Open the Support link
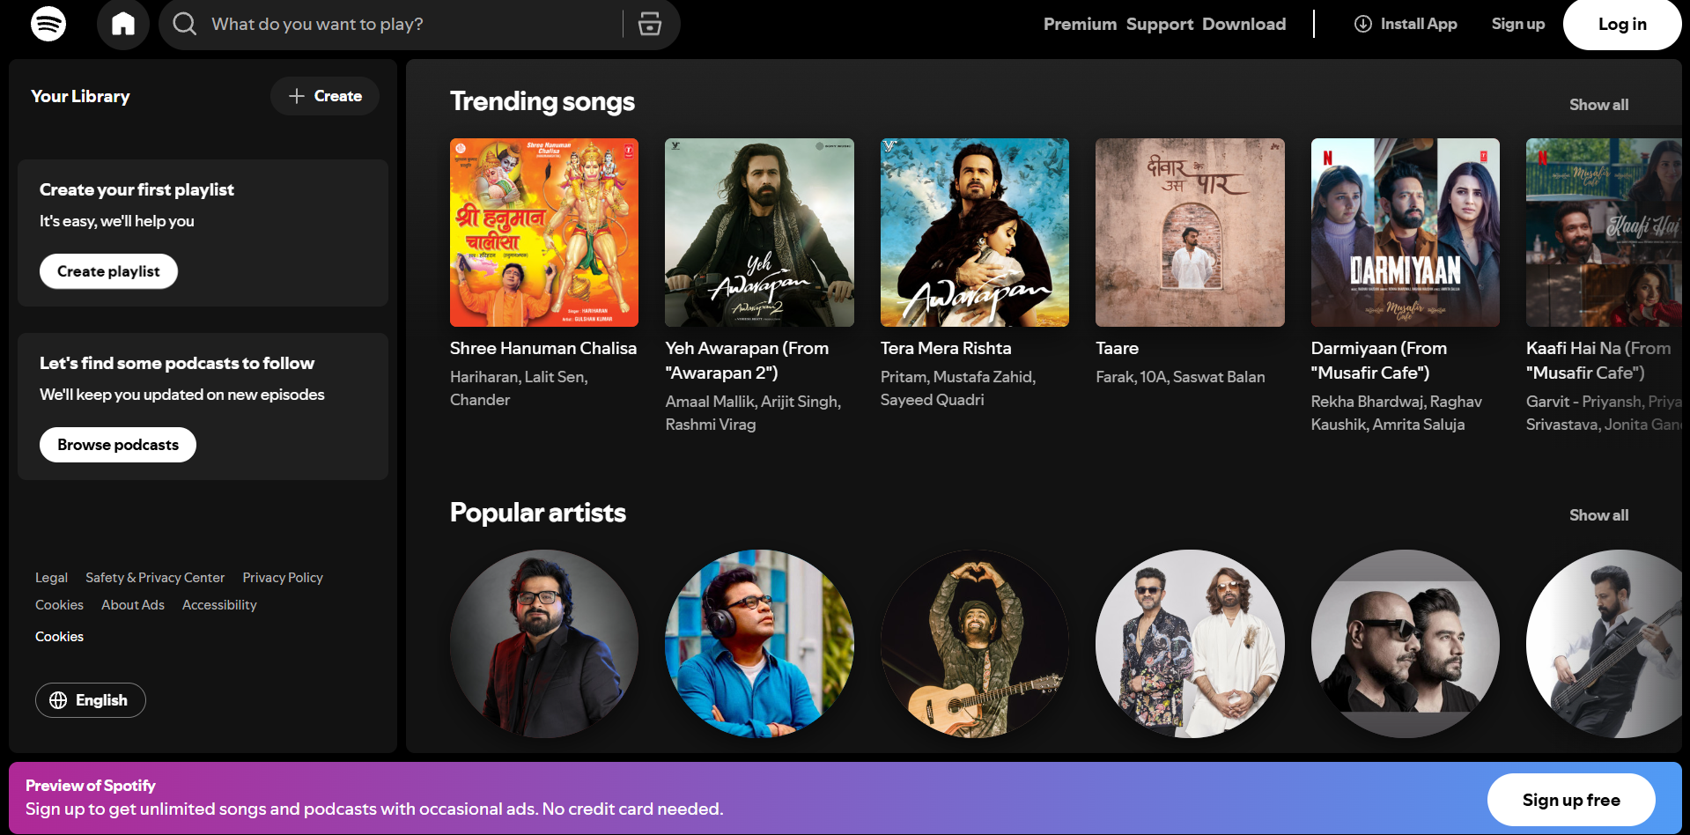 coord(1160,24)
